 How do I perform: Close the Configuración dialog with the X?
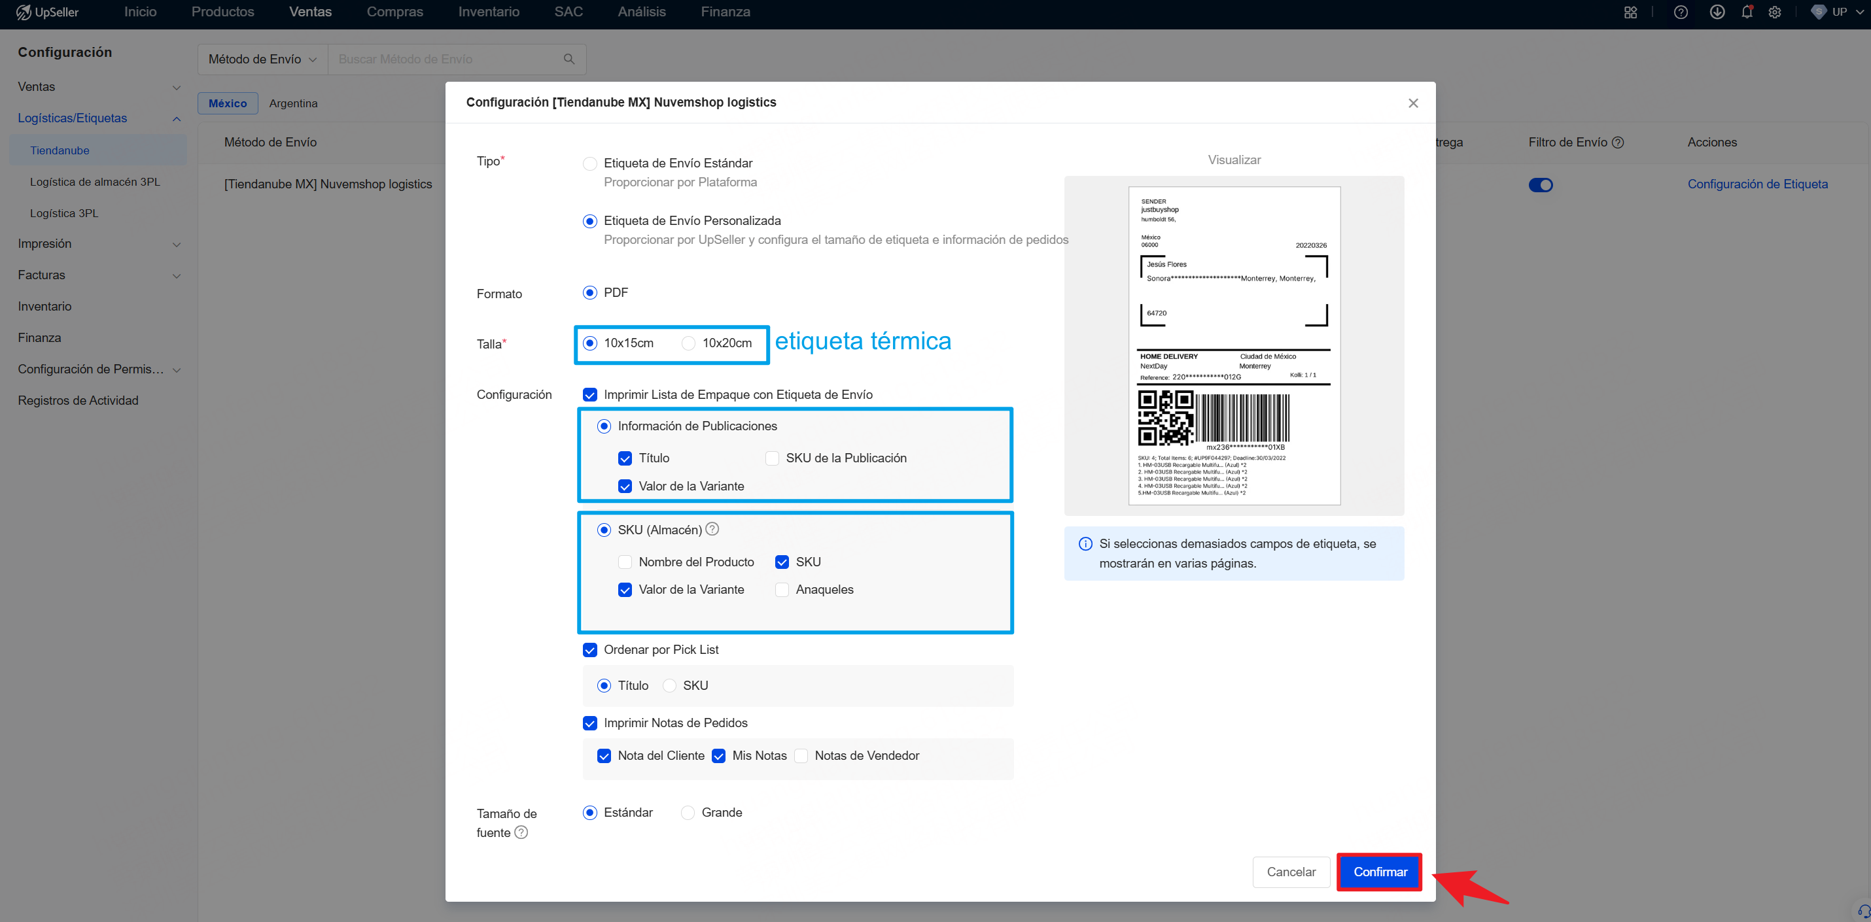1412,103
